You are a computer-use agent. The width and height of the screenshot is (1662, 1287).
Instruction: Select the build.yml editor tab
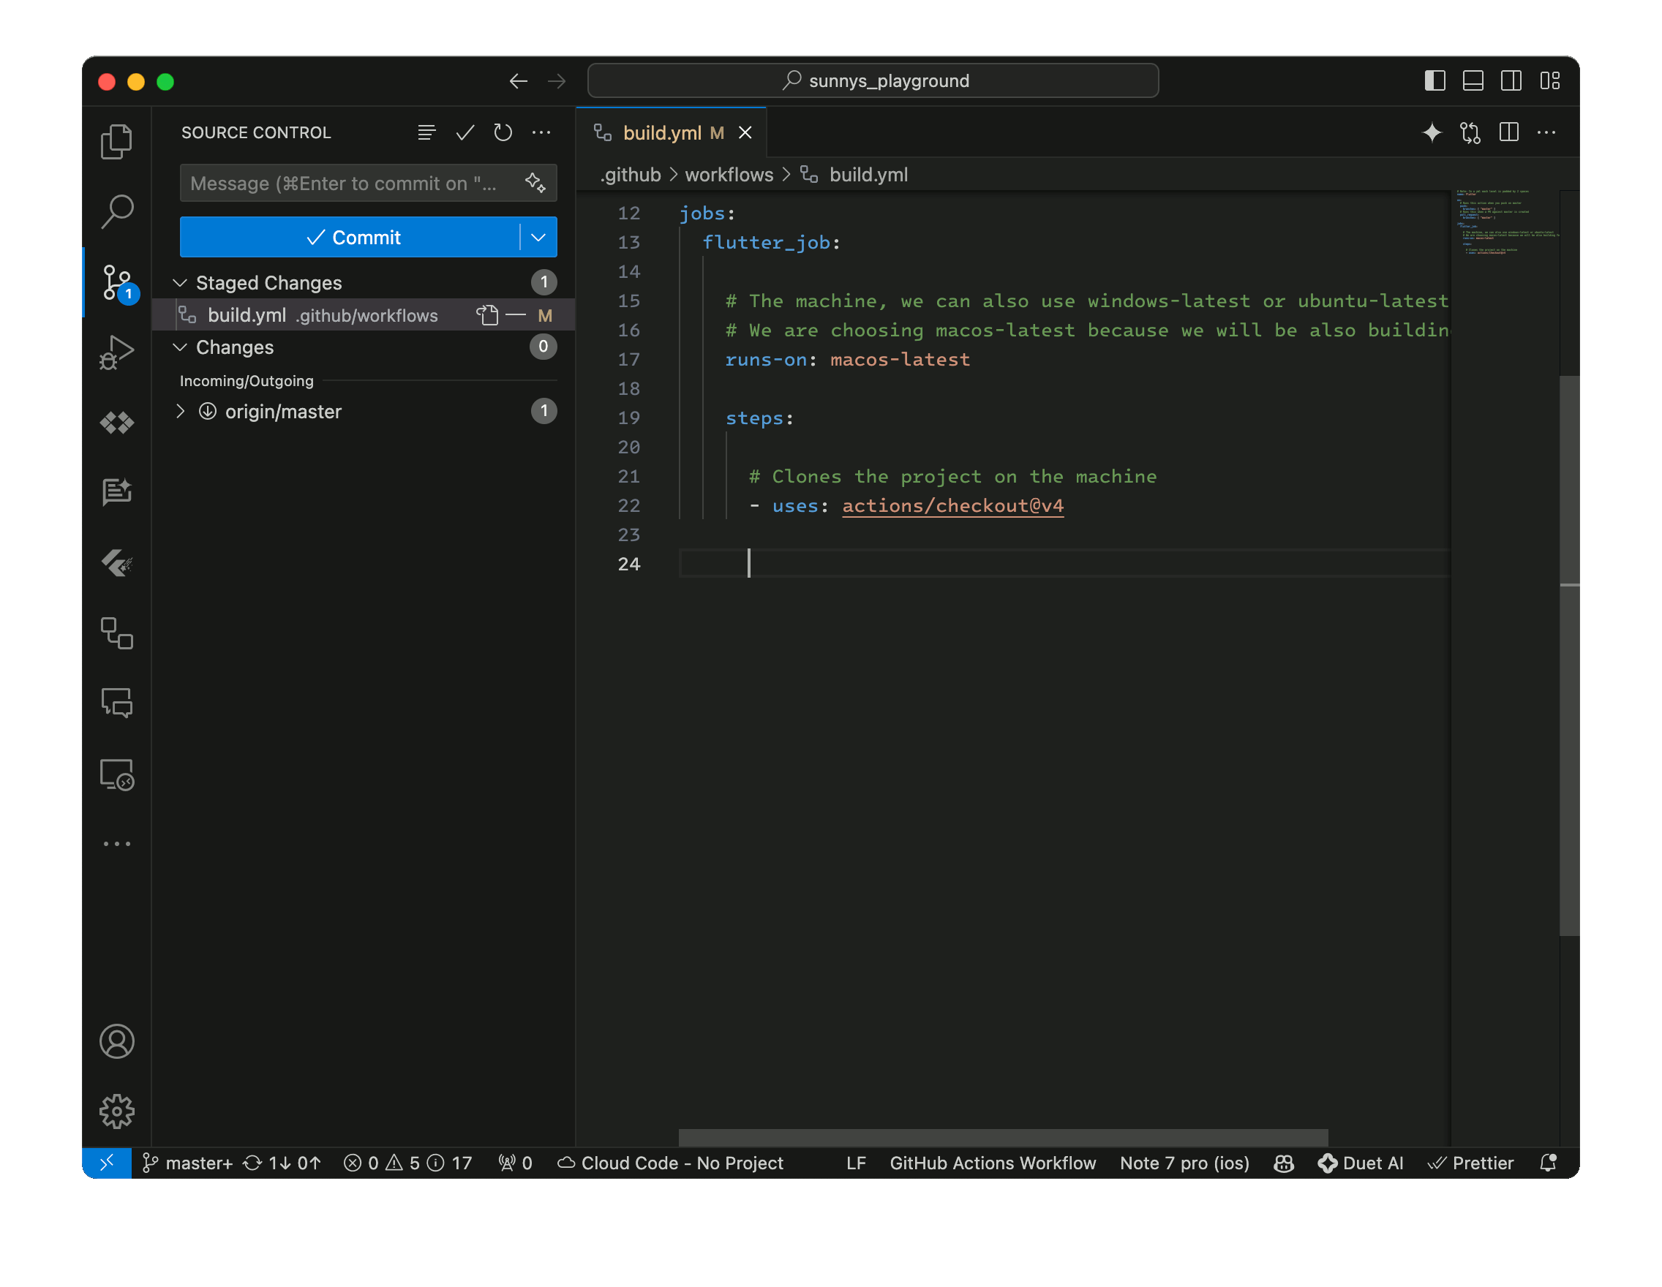[x=670, y=133]
